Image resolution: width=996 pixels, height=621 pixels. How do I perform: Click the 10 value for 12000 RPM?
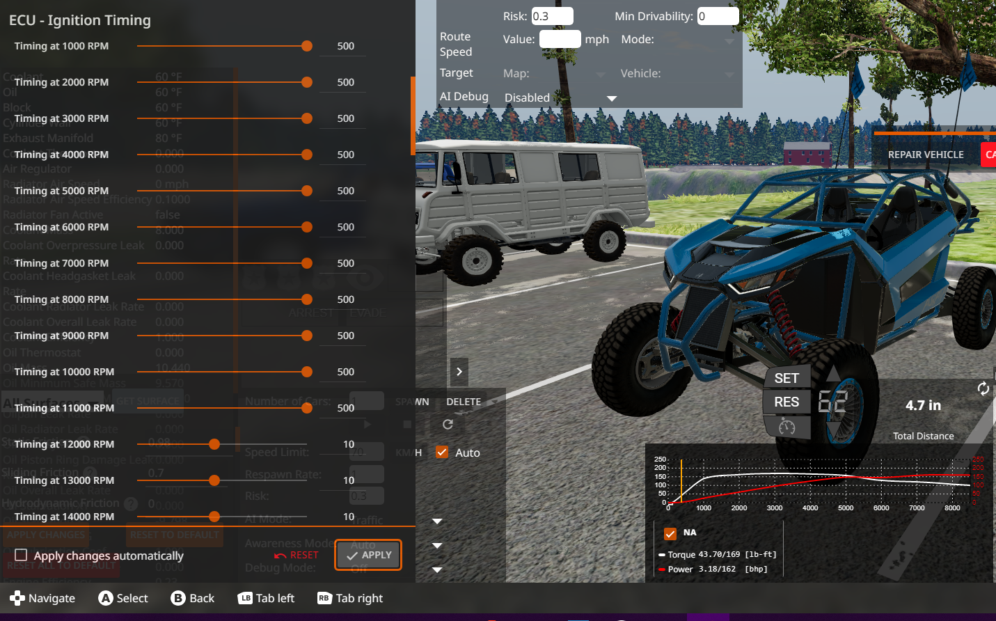[349, 444]
